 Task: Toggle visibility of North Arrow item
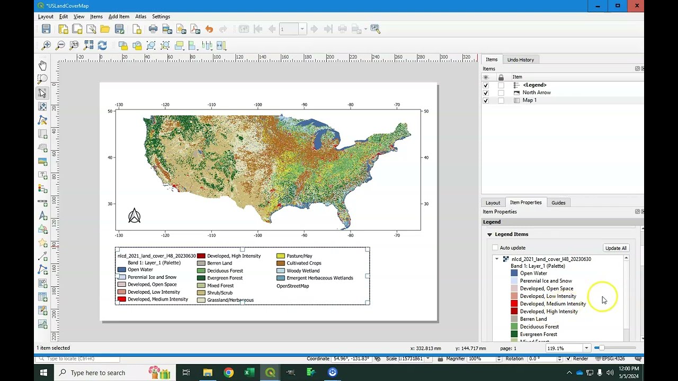pos(486,93)
